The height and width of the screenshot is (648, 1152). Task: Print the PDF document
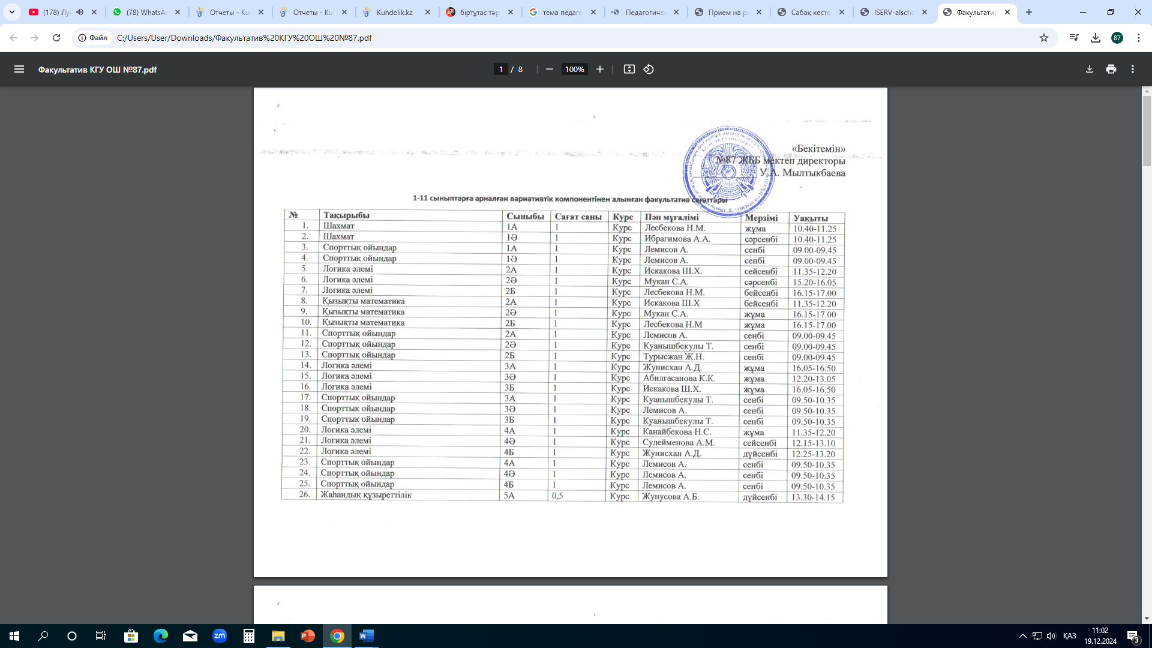(x=1111, y=69)
